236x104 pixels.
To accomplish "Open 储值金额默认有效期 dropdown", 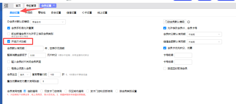I will point(204,42).
